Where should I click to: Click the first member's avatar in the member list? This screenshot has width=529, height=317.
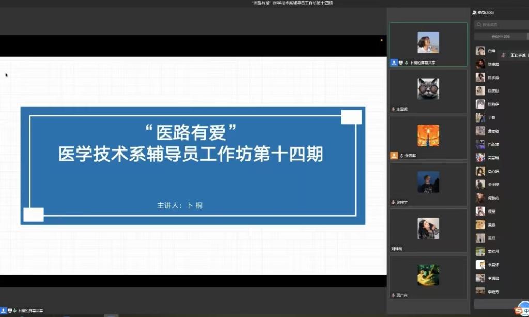[480, 51]
